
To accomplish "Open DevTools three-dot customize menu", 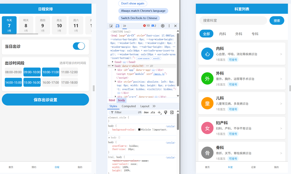I will point(169,26).
